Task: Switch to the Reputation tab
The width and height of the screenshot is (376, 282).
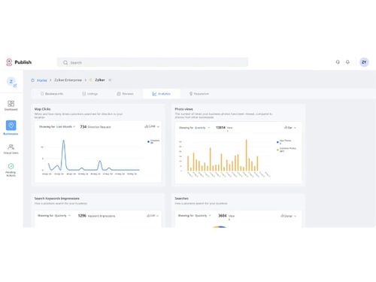Action: click(x=199, y=94)
